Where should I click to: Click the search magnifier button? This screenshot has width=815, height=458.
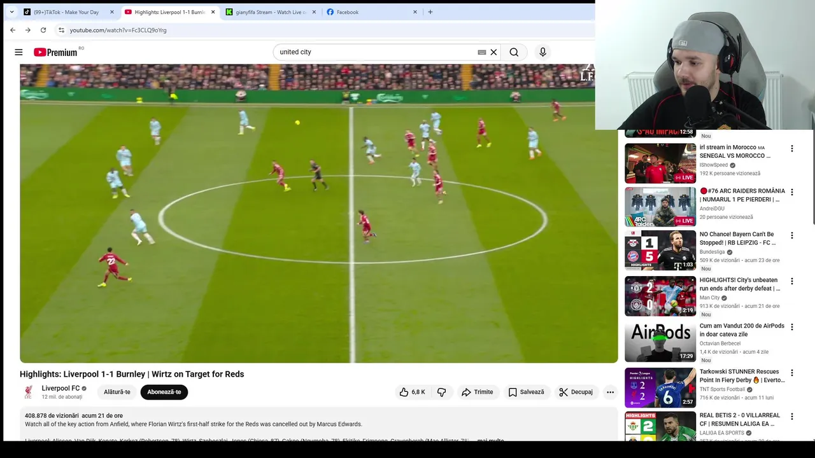514,52
